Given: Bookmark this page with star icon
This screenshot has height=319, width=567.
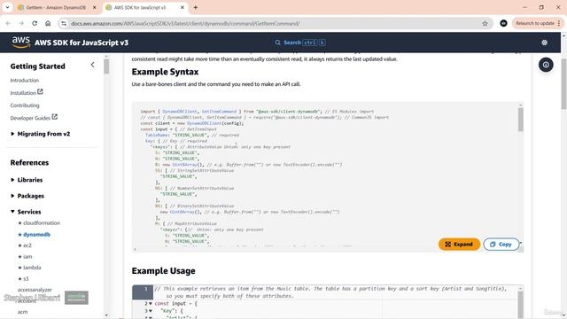Looking at the screenshot, I should click(x=485, y=24).
